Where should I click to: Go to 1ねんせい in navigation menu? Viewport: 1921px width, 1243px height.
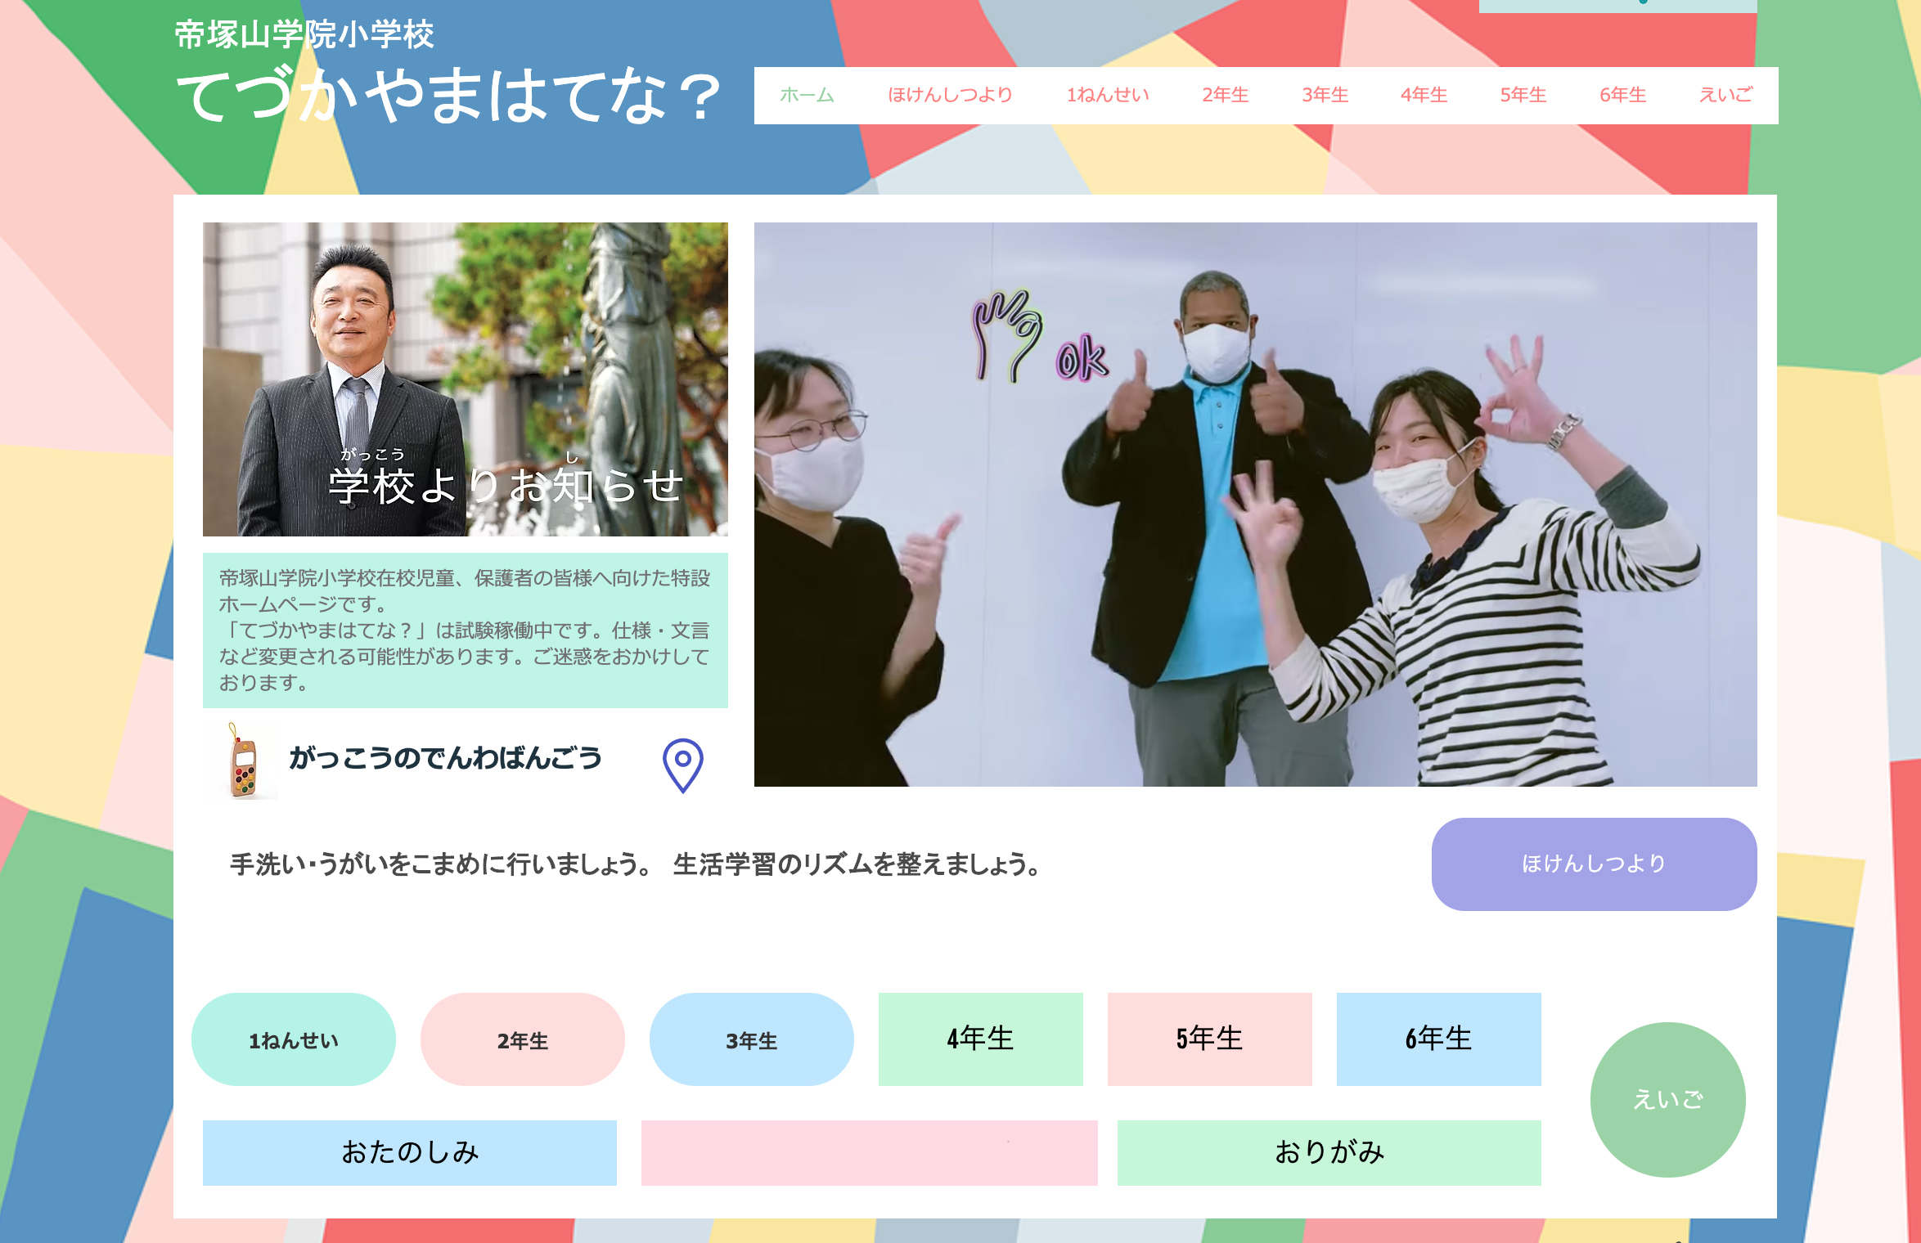coord(1107,96)
